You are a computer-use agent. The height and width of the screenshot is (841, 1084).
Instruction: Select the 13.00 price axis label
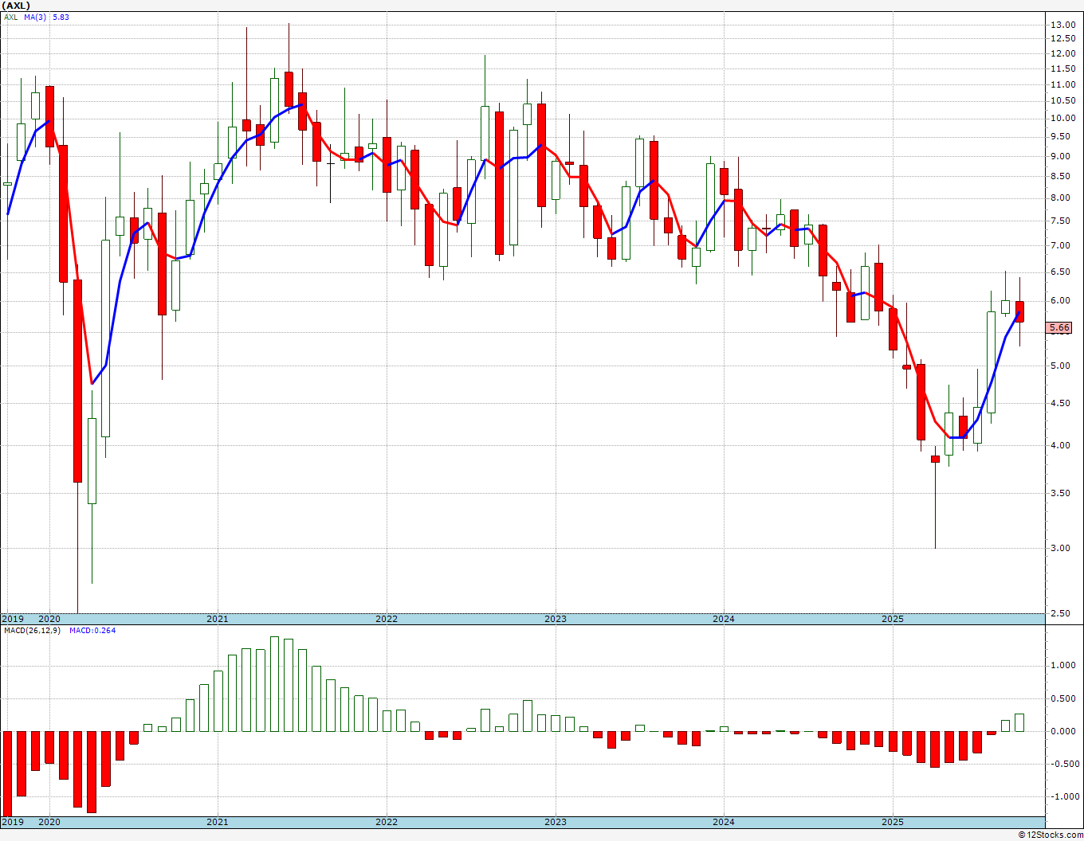point(1062,25)
